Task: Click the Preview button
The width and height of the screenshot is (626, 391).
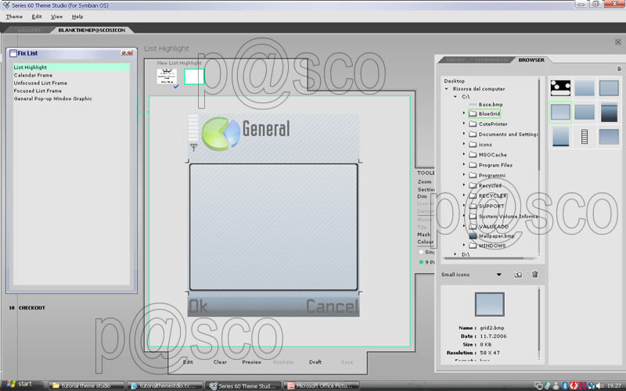Action: 251,362
